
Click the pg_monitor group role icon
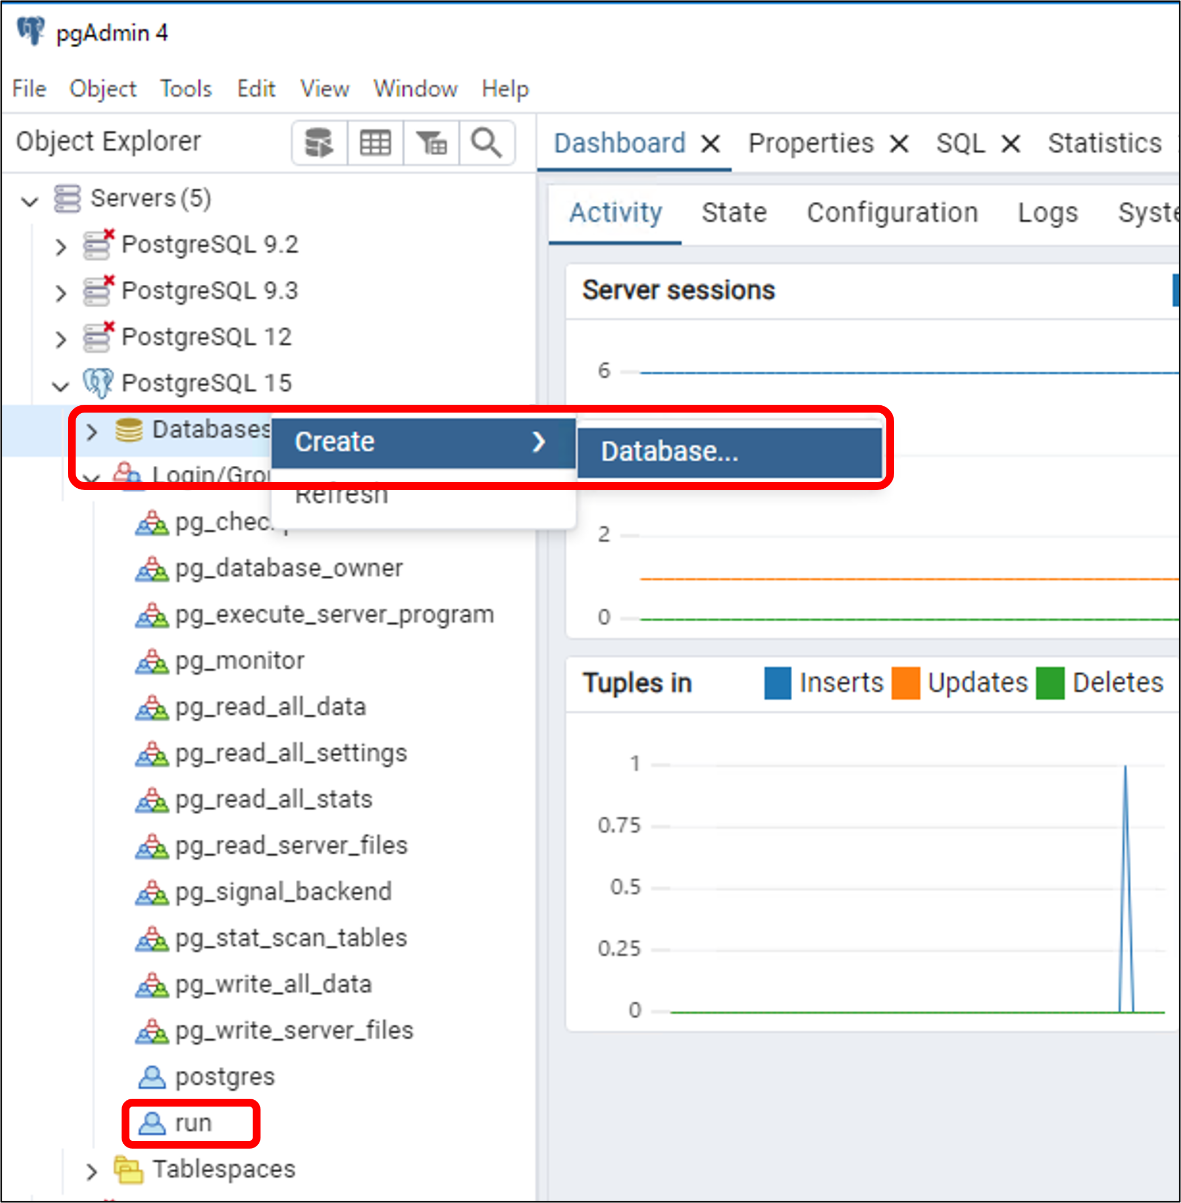coord(152,661)
